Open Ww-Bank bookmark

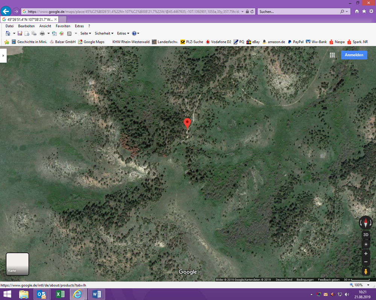(316, 42)
